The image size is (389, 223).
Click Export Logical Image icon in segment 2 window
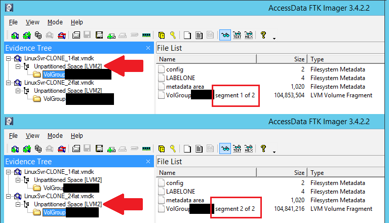tap(99, 148)
